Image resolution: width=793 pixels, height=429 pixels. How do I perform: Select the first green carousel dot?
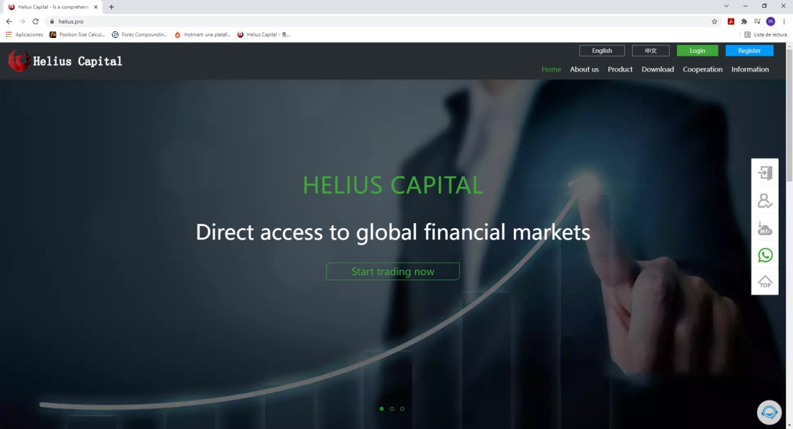(381, 409)
